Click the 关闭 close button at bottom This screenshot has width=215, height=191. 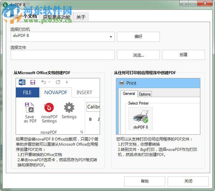[188, 181]
